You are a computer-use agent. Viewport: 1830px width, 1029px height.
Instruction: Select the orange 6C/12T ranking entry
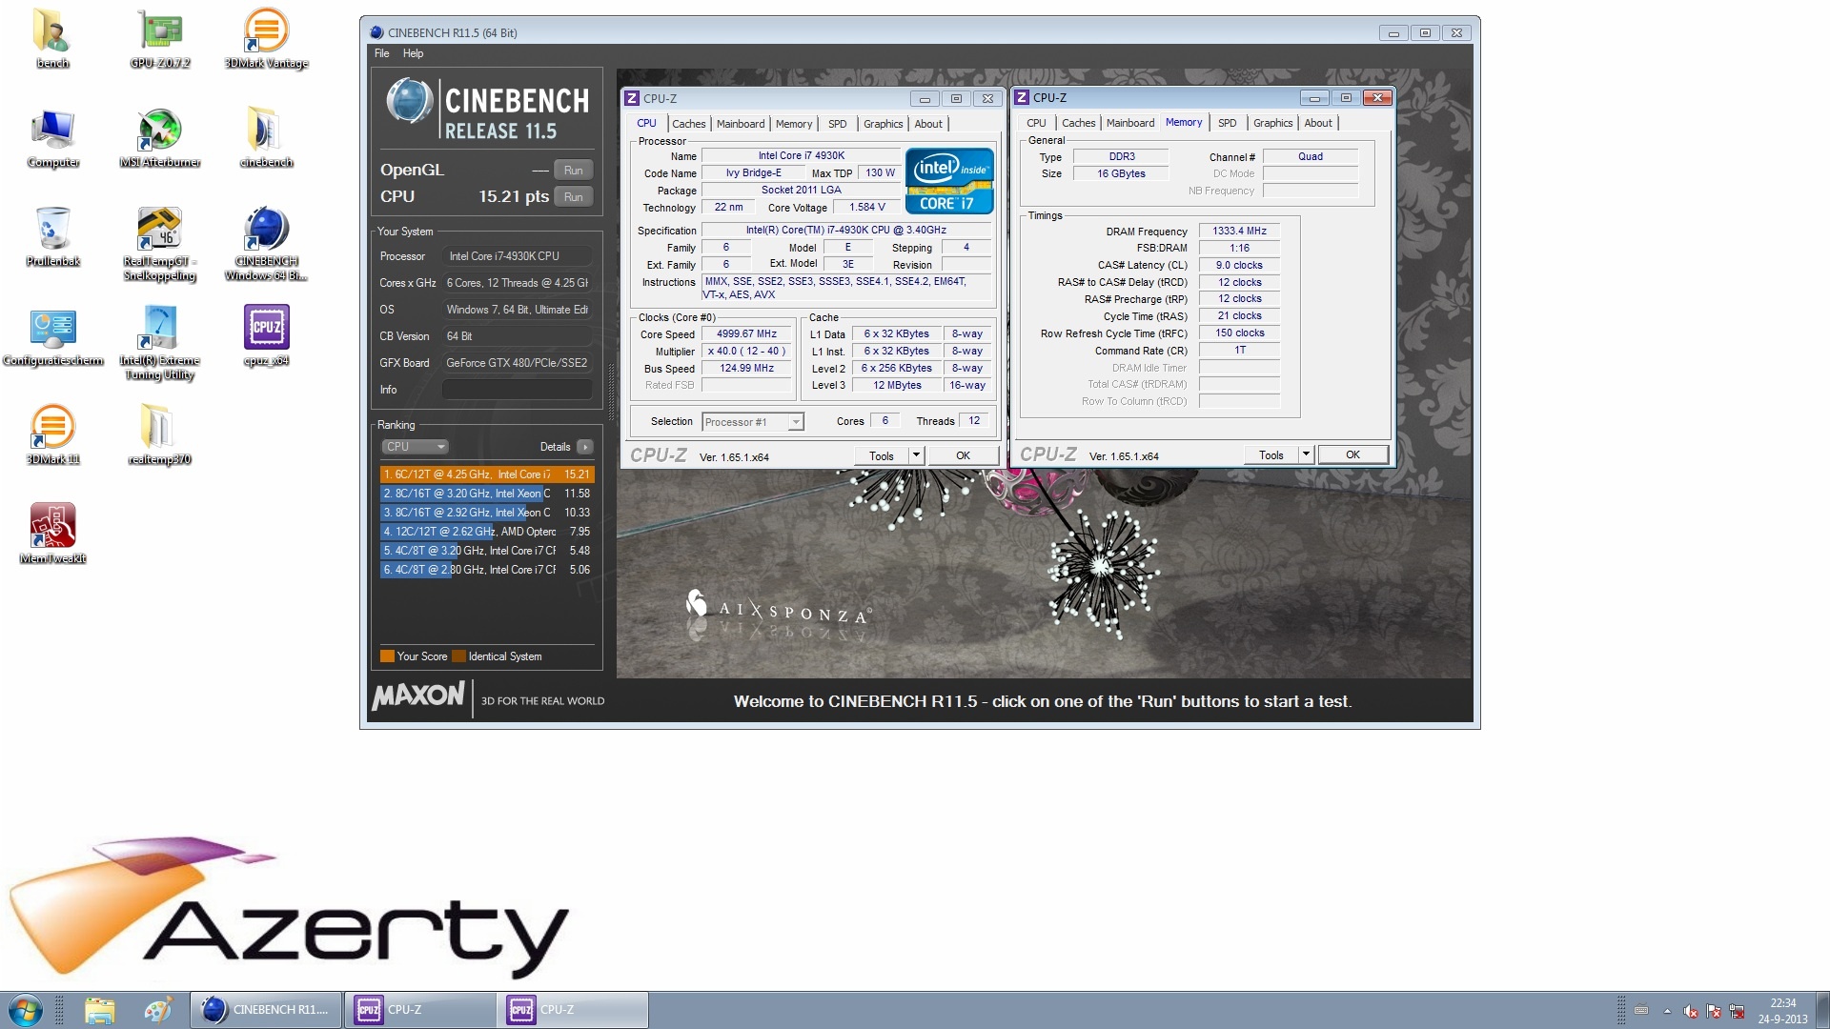(x=486, y=474)
